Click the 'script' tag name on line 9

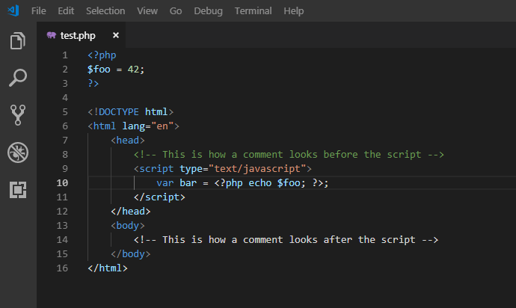point(156,168)
